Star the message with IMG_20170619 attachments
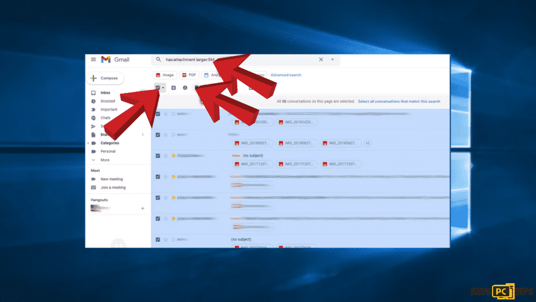536x302 pixels. pyautogui.click(x=166, y=240)
